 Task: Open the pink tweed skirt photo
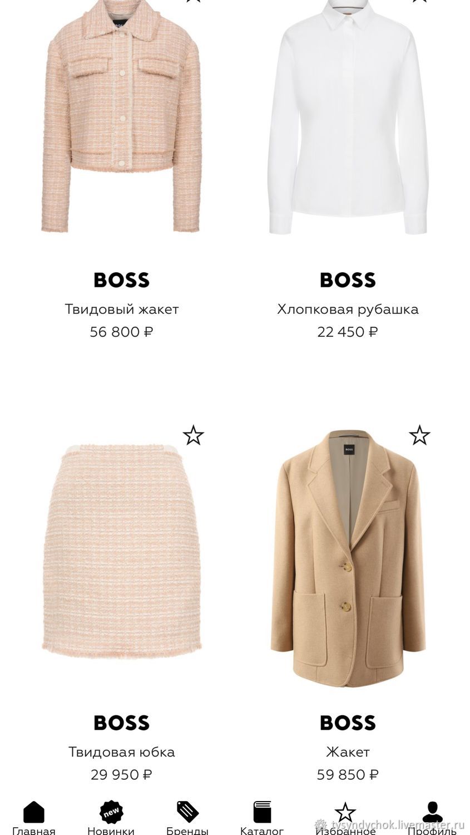click(121, 551)
